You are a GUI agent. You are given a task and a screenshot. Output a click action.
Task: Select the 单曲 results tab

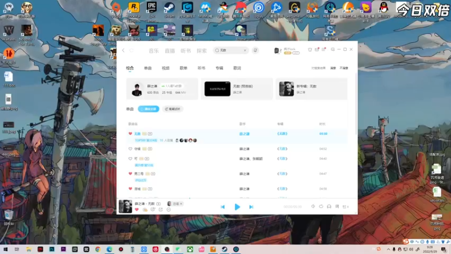coord(148,68)
